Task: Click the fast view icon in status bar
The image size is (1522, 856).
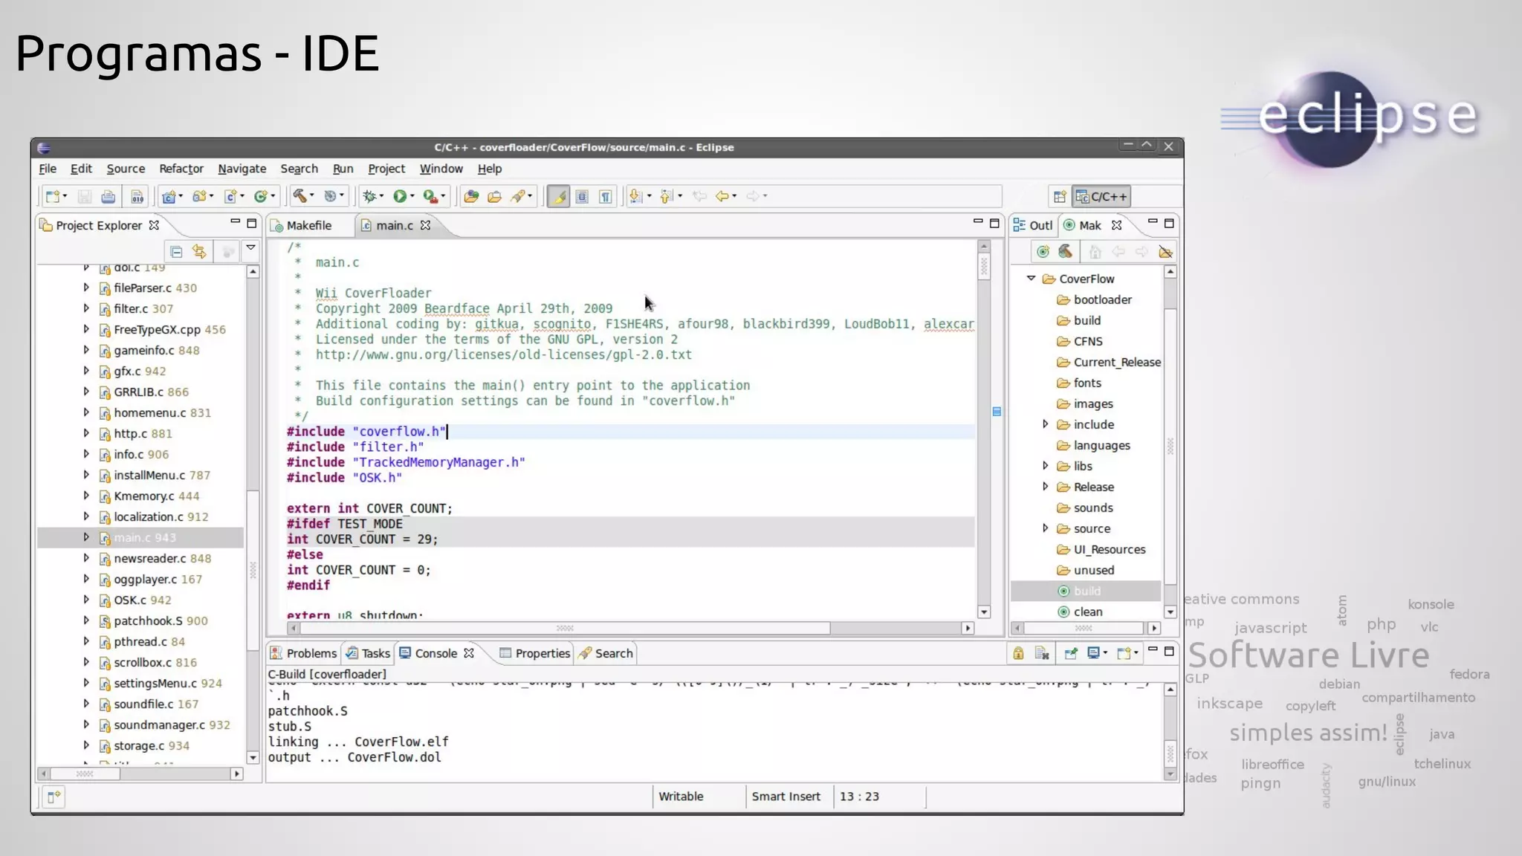Action: point(54,797)
